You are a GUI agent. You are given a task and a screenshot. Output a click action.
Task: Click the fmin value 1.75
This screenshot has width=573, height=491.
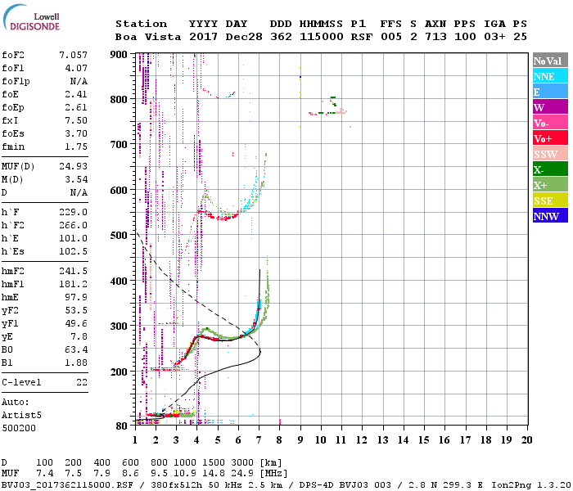tap(76, 146)
